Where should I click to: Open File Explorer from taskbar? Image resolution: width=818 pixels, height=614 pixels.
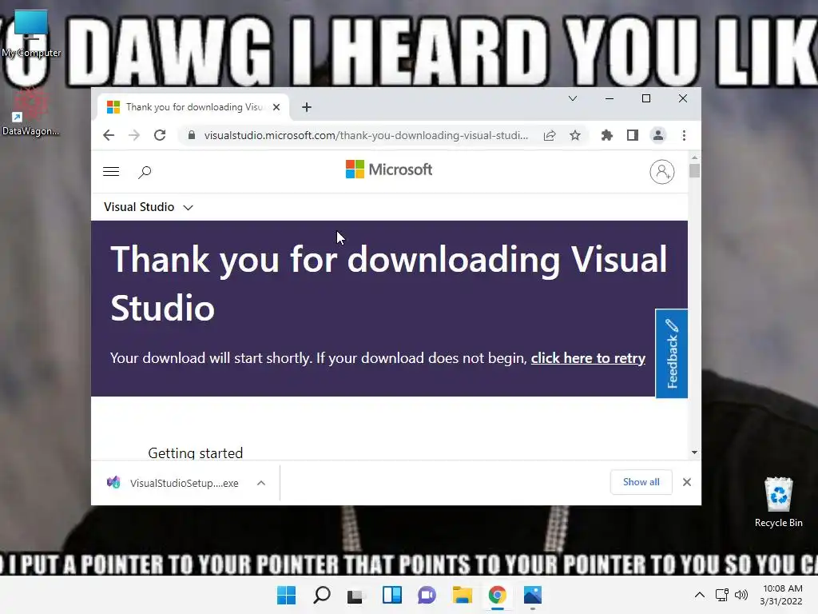coord(463,595)
